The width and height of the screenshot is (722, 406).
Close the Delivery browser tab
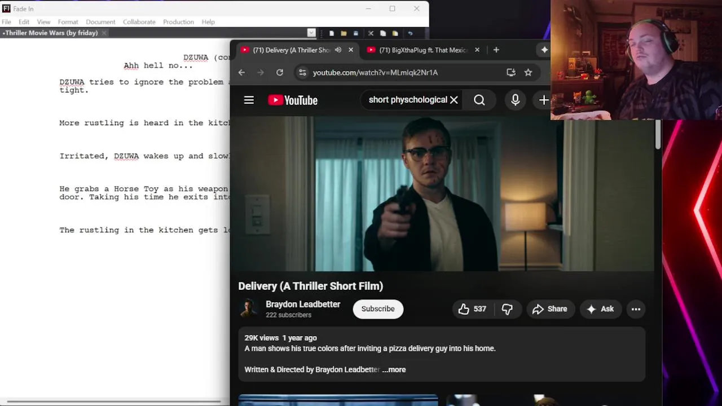coord(350,50)
